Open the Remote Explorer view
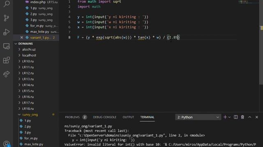 7,46
